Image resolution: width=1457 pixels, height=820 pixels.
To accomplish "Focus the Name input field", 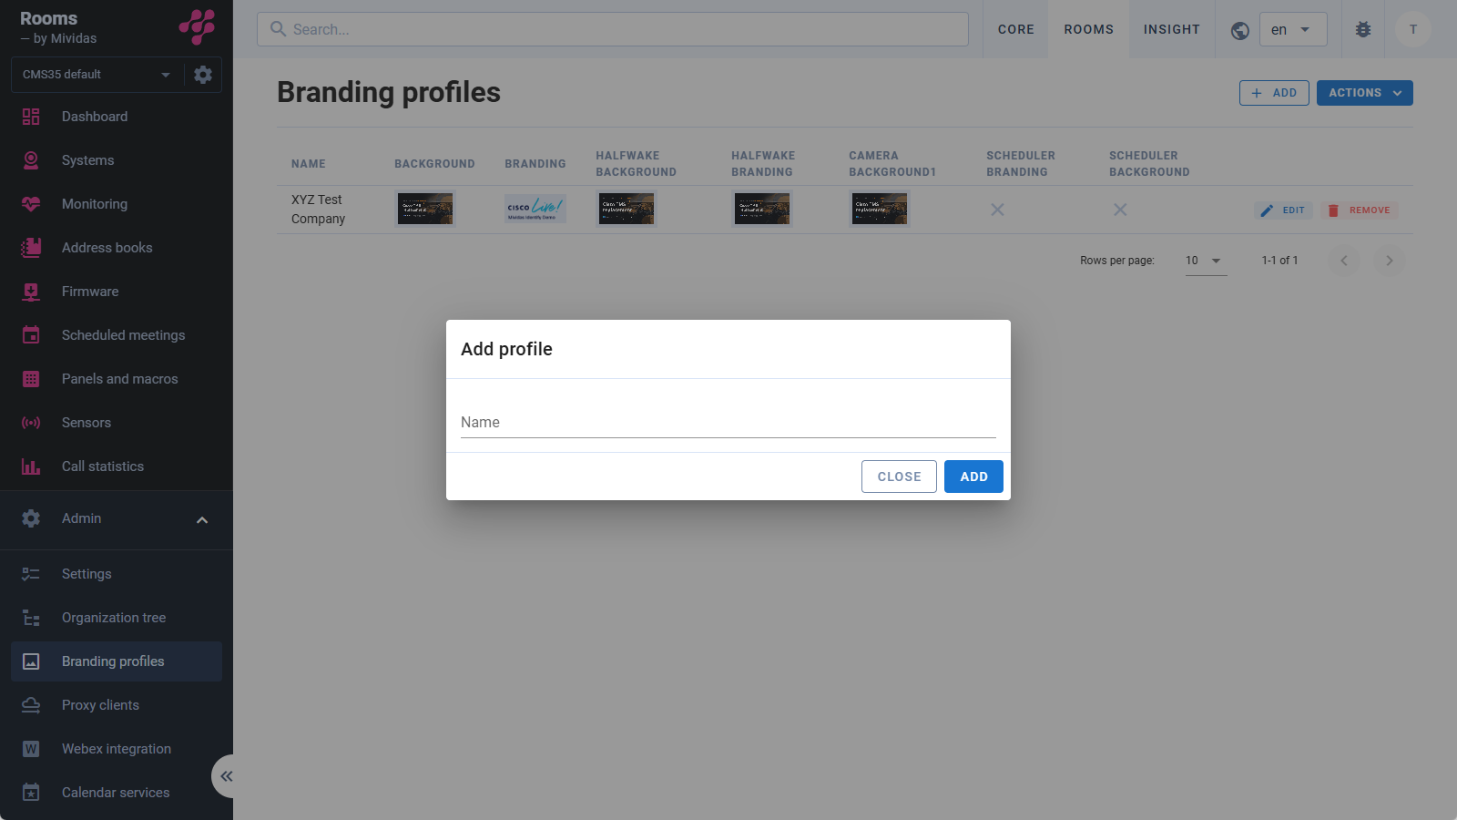I will pyautogui.click(x=728, y=422).
